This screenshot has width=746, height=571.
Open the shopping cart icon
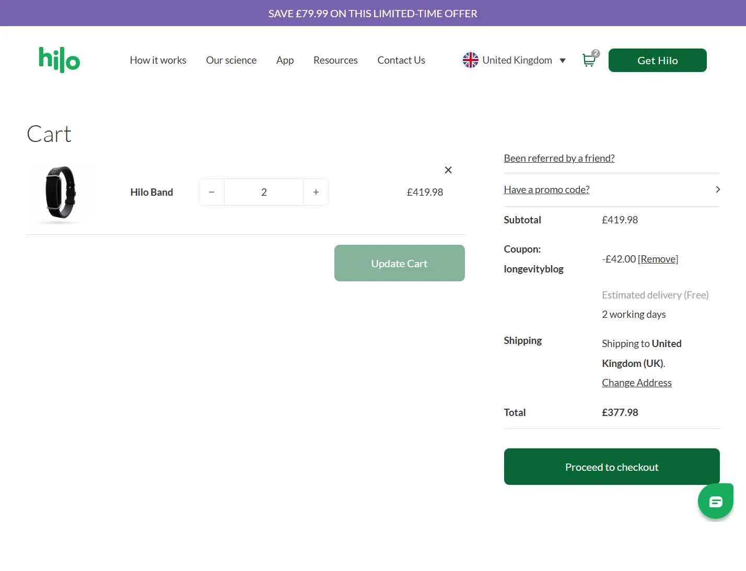click(590, 60)
